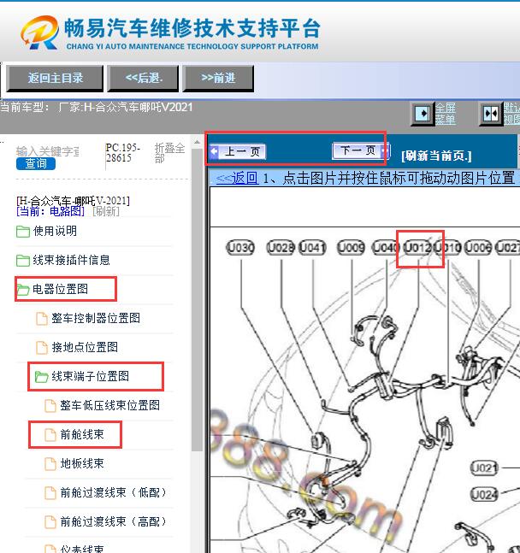Click connector label U006 in diagram
Image resolution: width=520 pixels, height=553 pixels.
[478, 248]
